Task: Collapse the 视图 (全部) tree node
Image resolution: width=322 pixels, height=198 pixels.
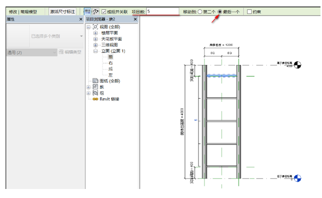Action: tap(88, 27)
